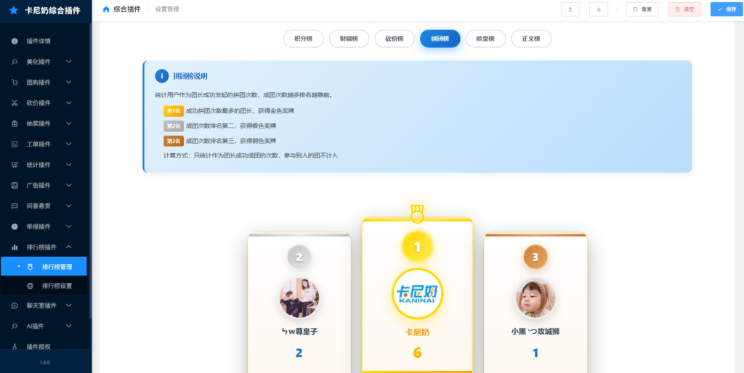The height and width of the screenshot is (373, 744).
Task: Click the bronze rank 3 badge
Action: pyautogui.click(x=535, y=257)
